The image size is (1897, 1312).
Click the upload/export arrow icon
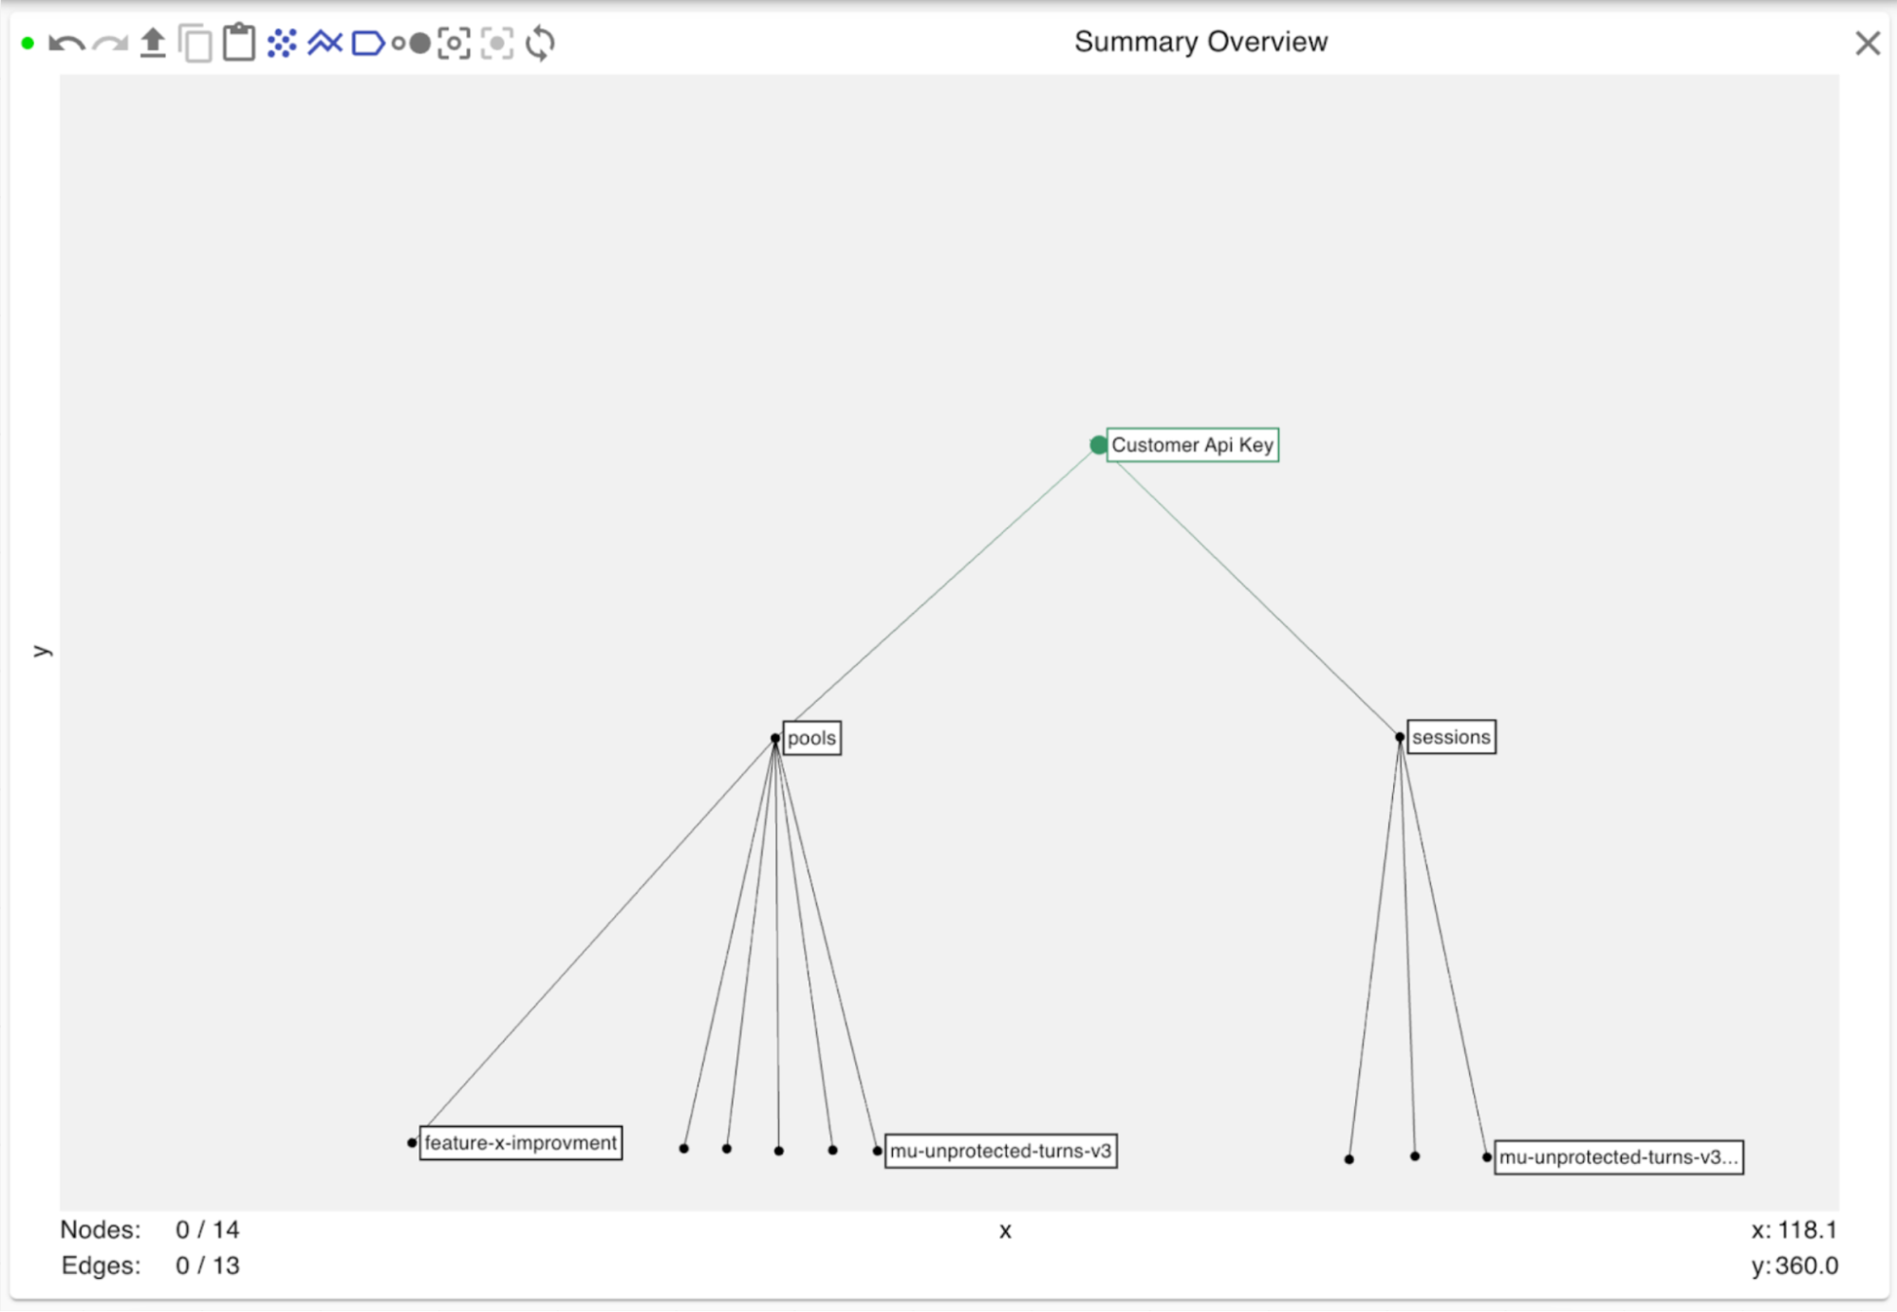tap(153, 44)
